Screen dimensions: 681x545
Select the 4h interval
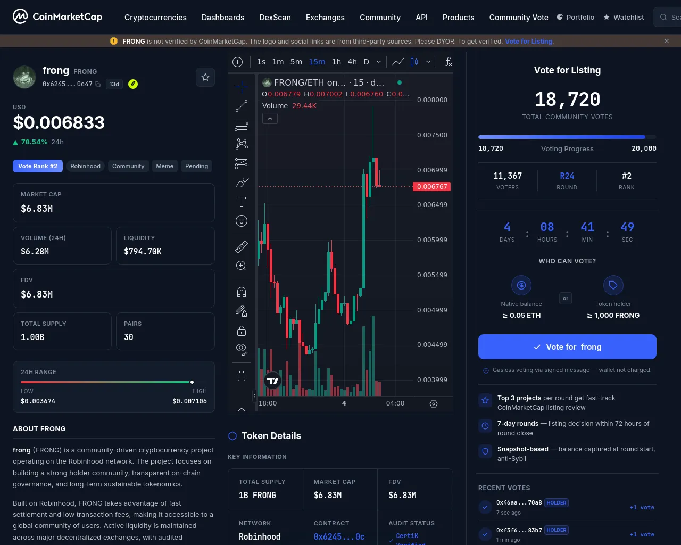(352, 62)
